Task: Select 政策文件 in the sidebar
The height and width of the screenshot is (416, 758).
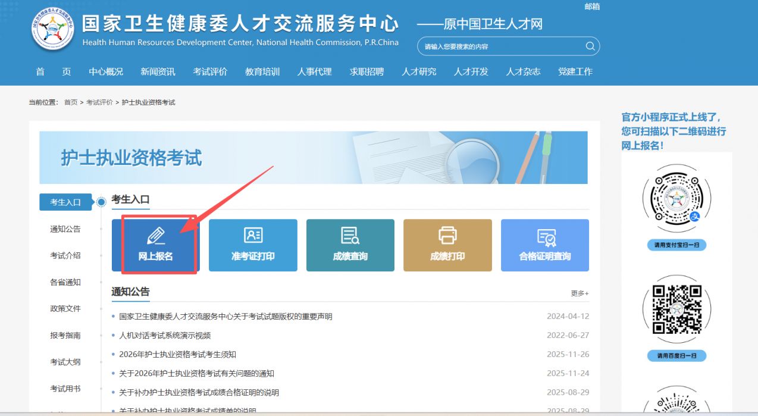Action: [65, 309]
